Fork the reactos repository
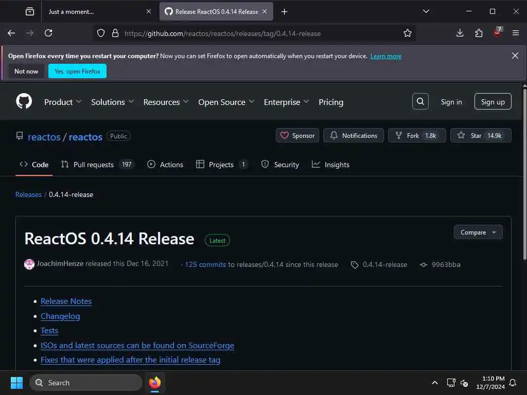 pos(417,135)
